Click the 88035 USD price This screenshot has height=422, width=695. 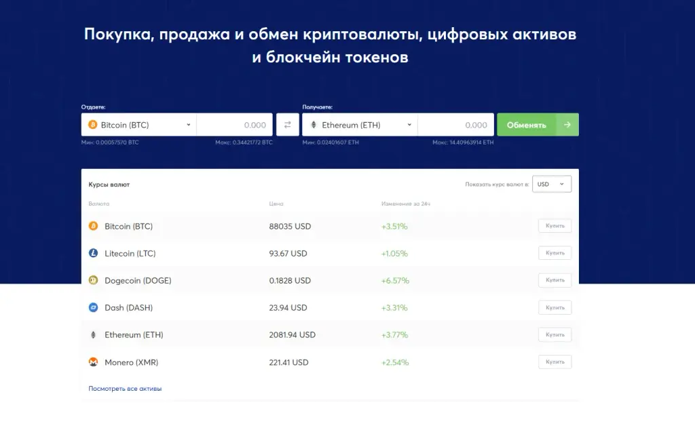(x=290, y=226)
